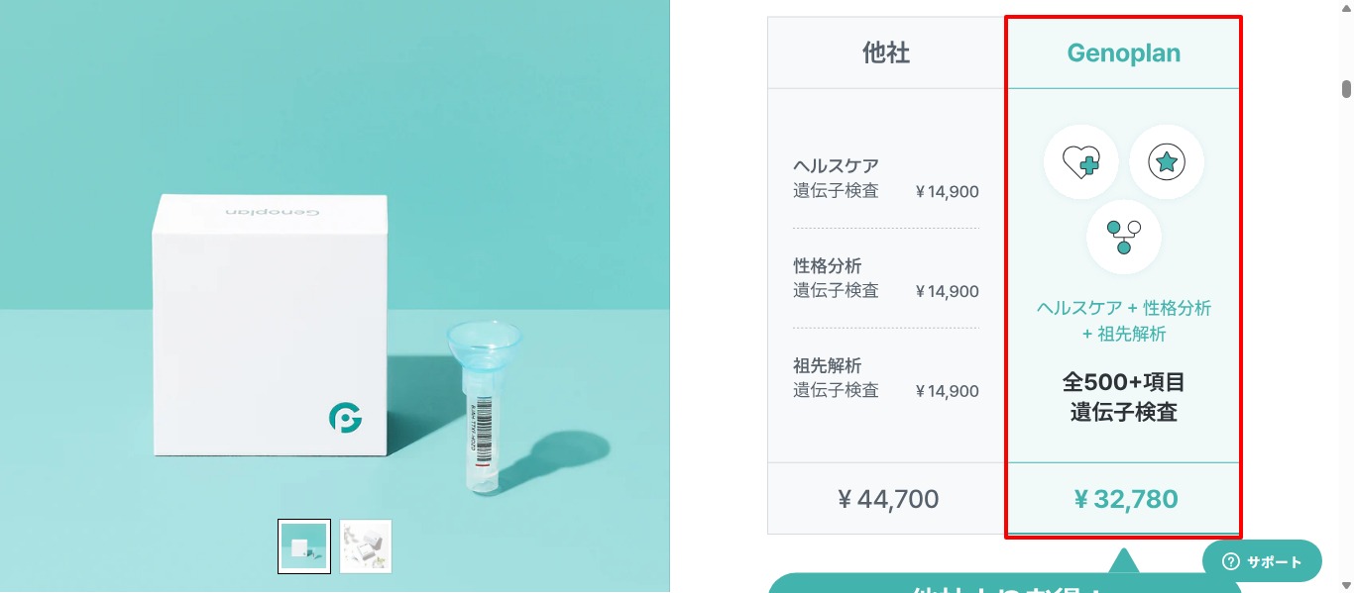Select the Genoplan column header

(x=1123, y=52)
